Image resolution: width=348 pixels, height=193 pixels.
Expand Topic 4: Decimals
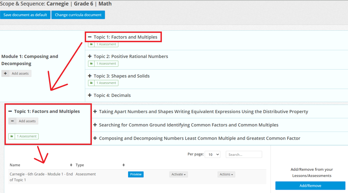click(x=90, y=95)
